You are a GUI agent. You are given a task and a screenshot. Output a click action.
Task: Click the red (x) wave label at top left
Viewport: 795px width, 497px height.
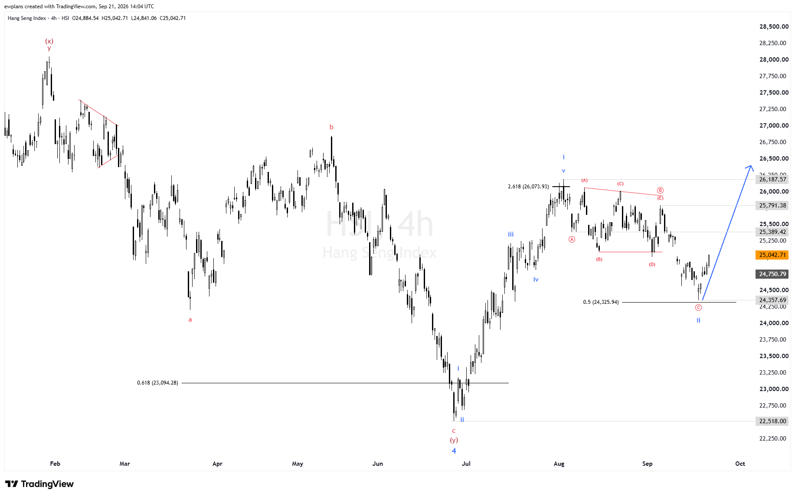tap(49, 41)
